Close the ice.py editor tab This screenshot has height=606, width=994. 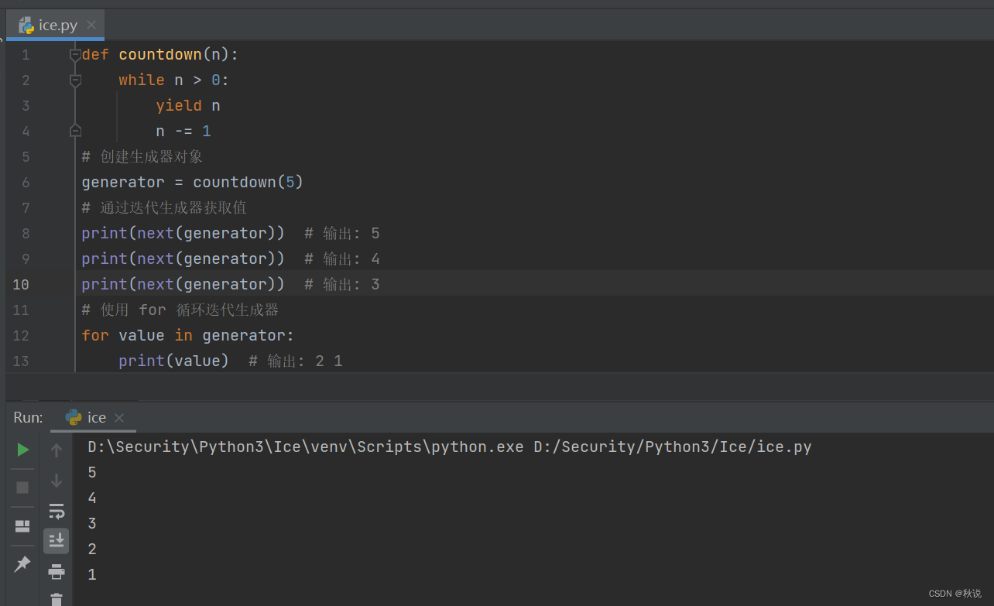pyautogui.click(x=91, y=25)
